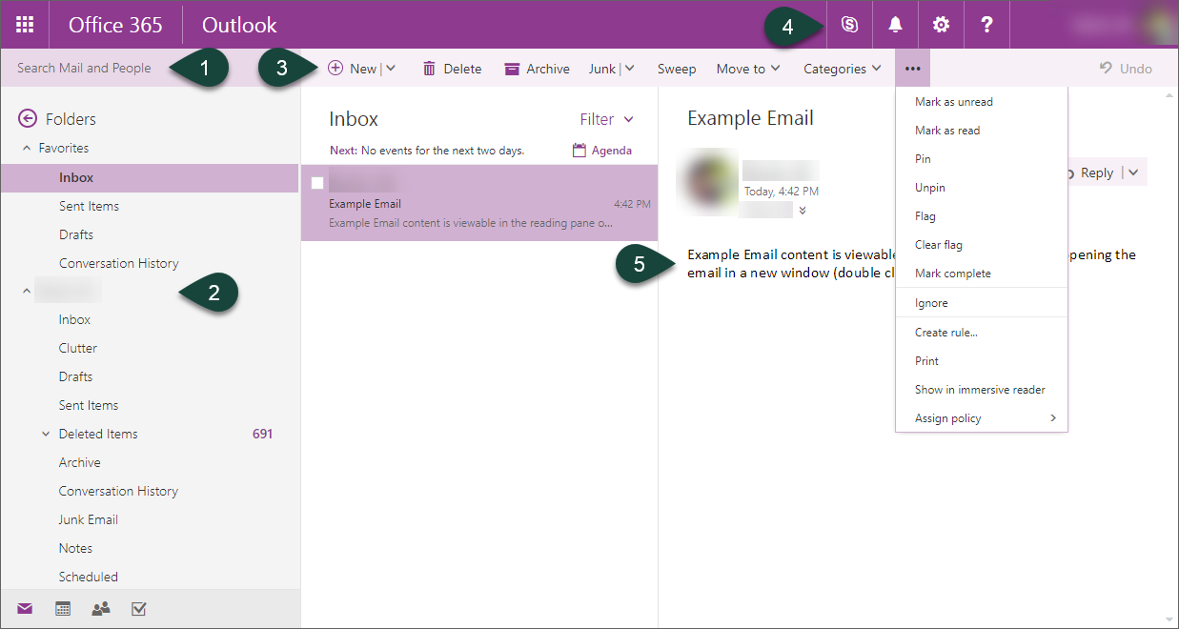The height and width of the screenshot is (629, 1179).
Task: Open the settings gear
Action: tap(941, 25)
